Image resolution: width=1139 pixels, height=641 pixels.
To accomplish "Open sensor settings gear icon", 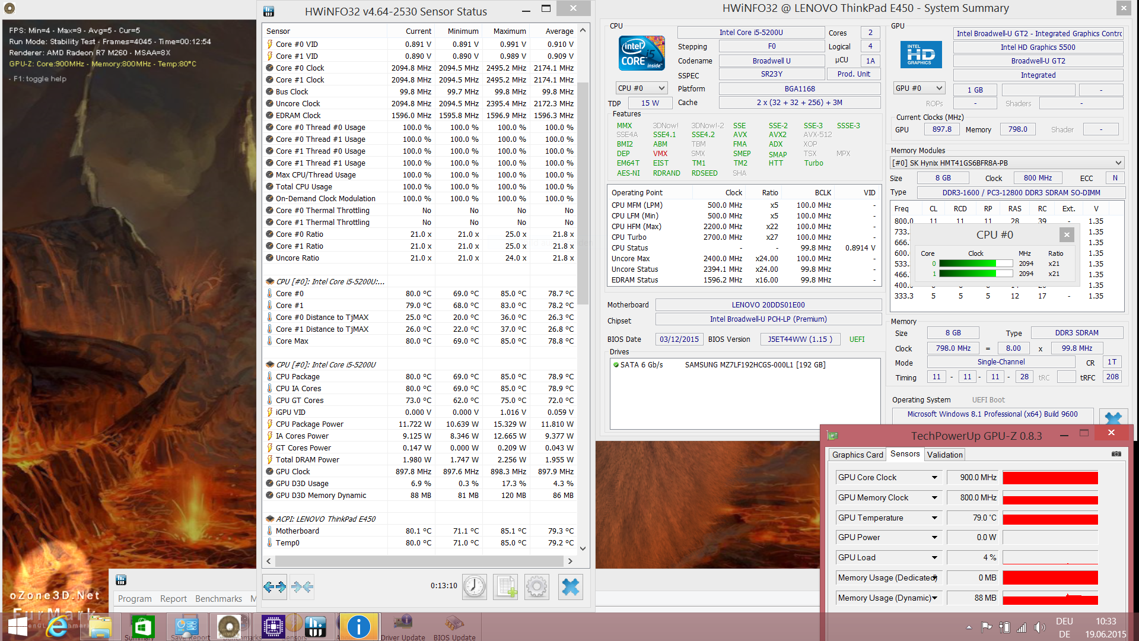I will [x=537, y=587].
